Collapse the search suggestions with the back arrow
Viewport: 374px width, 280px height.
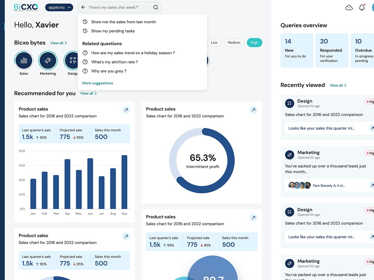[83, 7]
